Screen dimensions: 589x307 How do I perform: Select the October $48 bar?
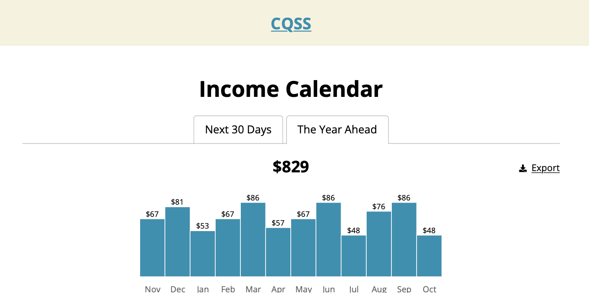click(x=429, y=256)
